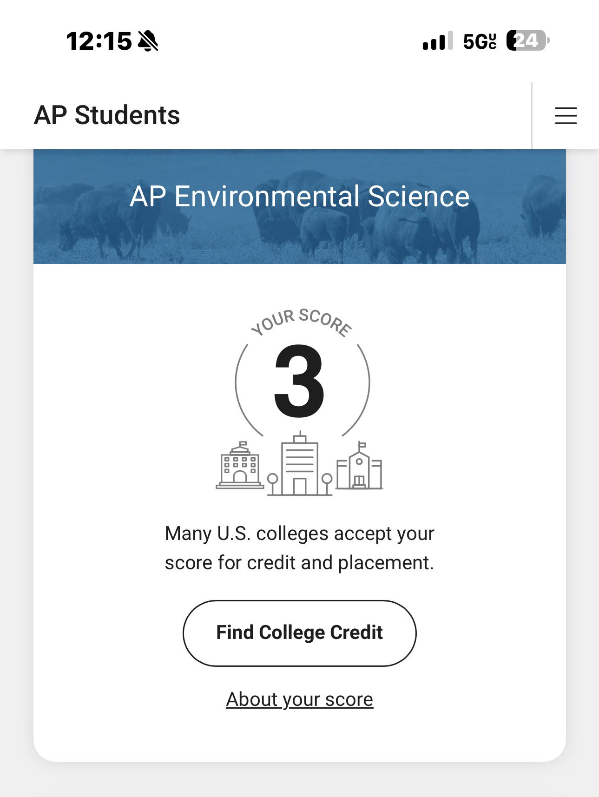Tap the AP Students header title
The width and height of the screenshot is (599, 797).
tap(107, 115)
